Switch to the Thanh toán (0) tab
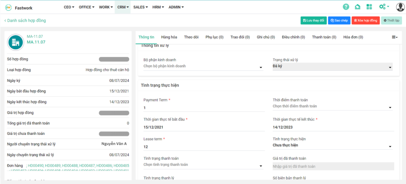The image size is (406, 184). tap(324, 37)
